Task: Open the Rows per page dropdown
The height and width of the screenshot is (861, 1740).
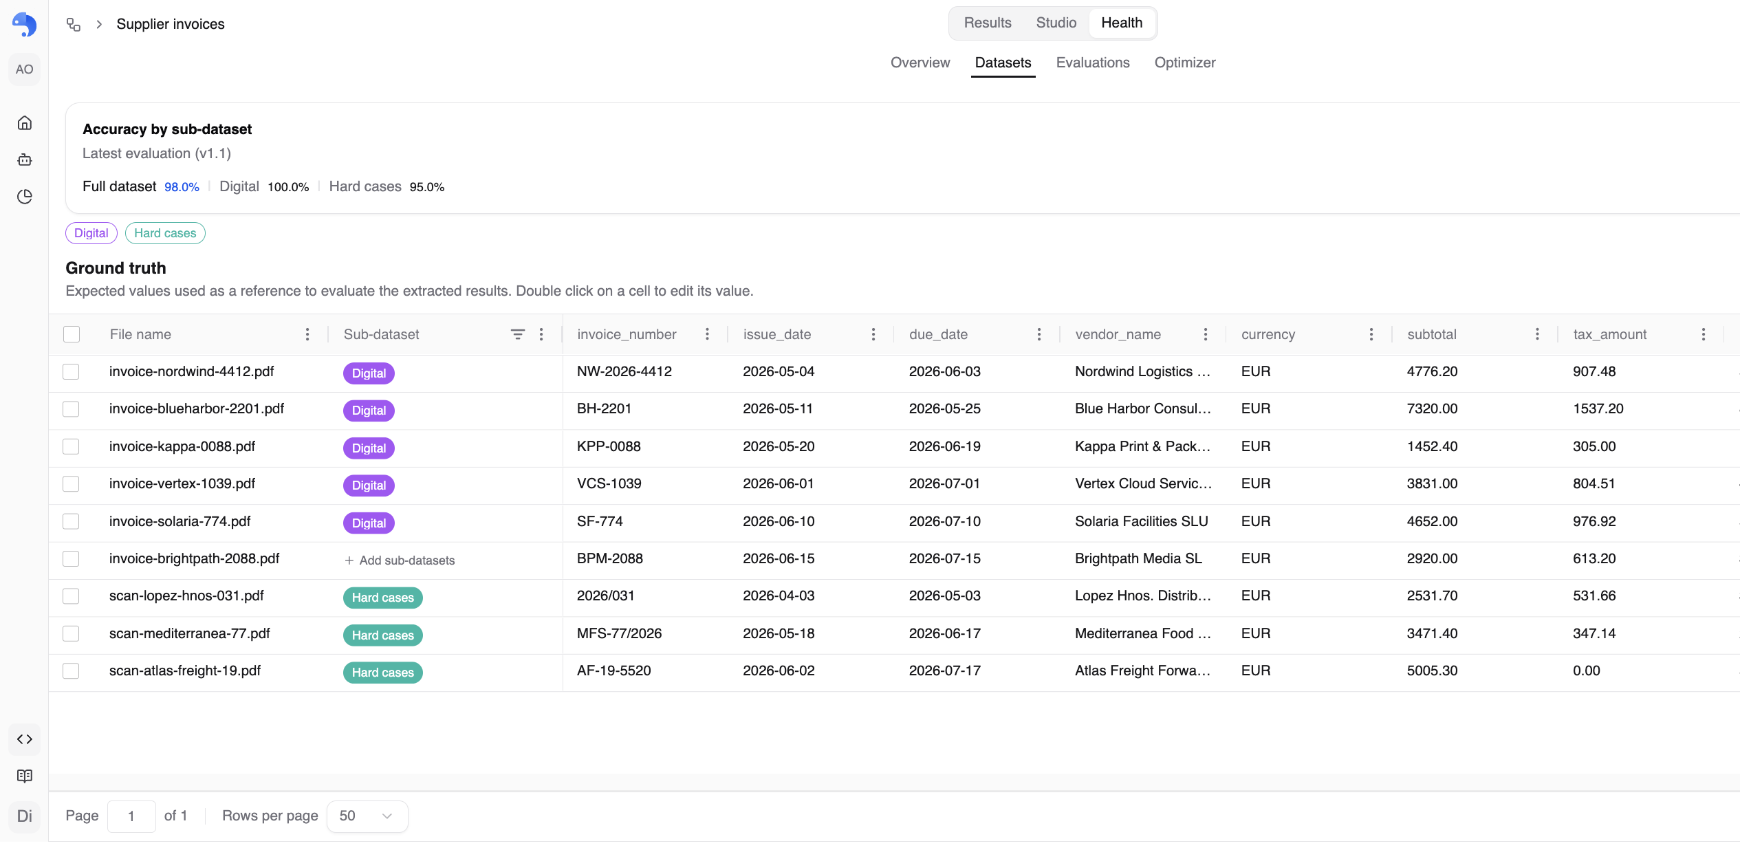Action: (x=367, y=816)
